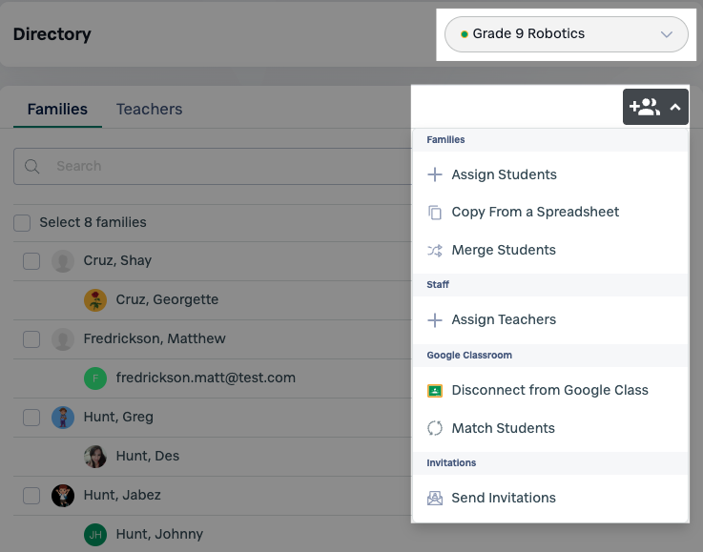Focus the Search input field
This screenshot has width=703, height=552.
[213, 166]
